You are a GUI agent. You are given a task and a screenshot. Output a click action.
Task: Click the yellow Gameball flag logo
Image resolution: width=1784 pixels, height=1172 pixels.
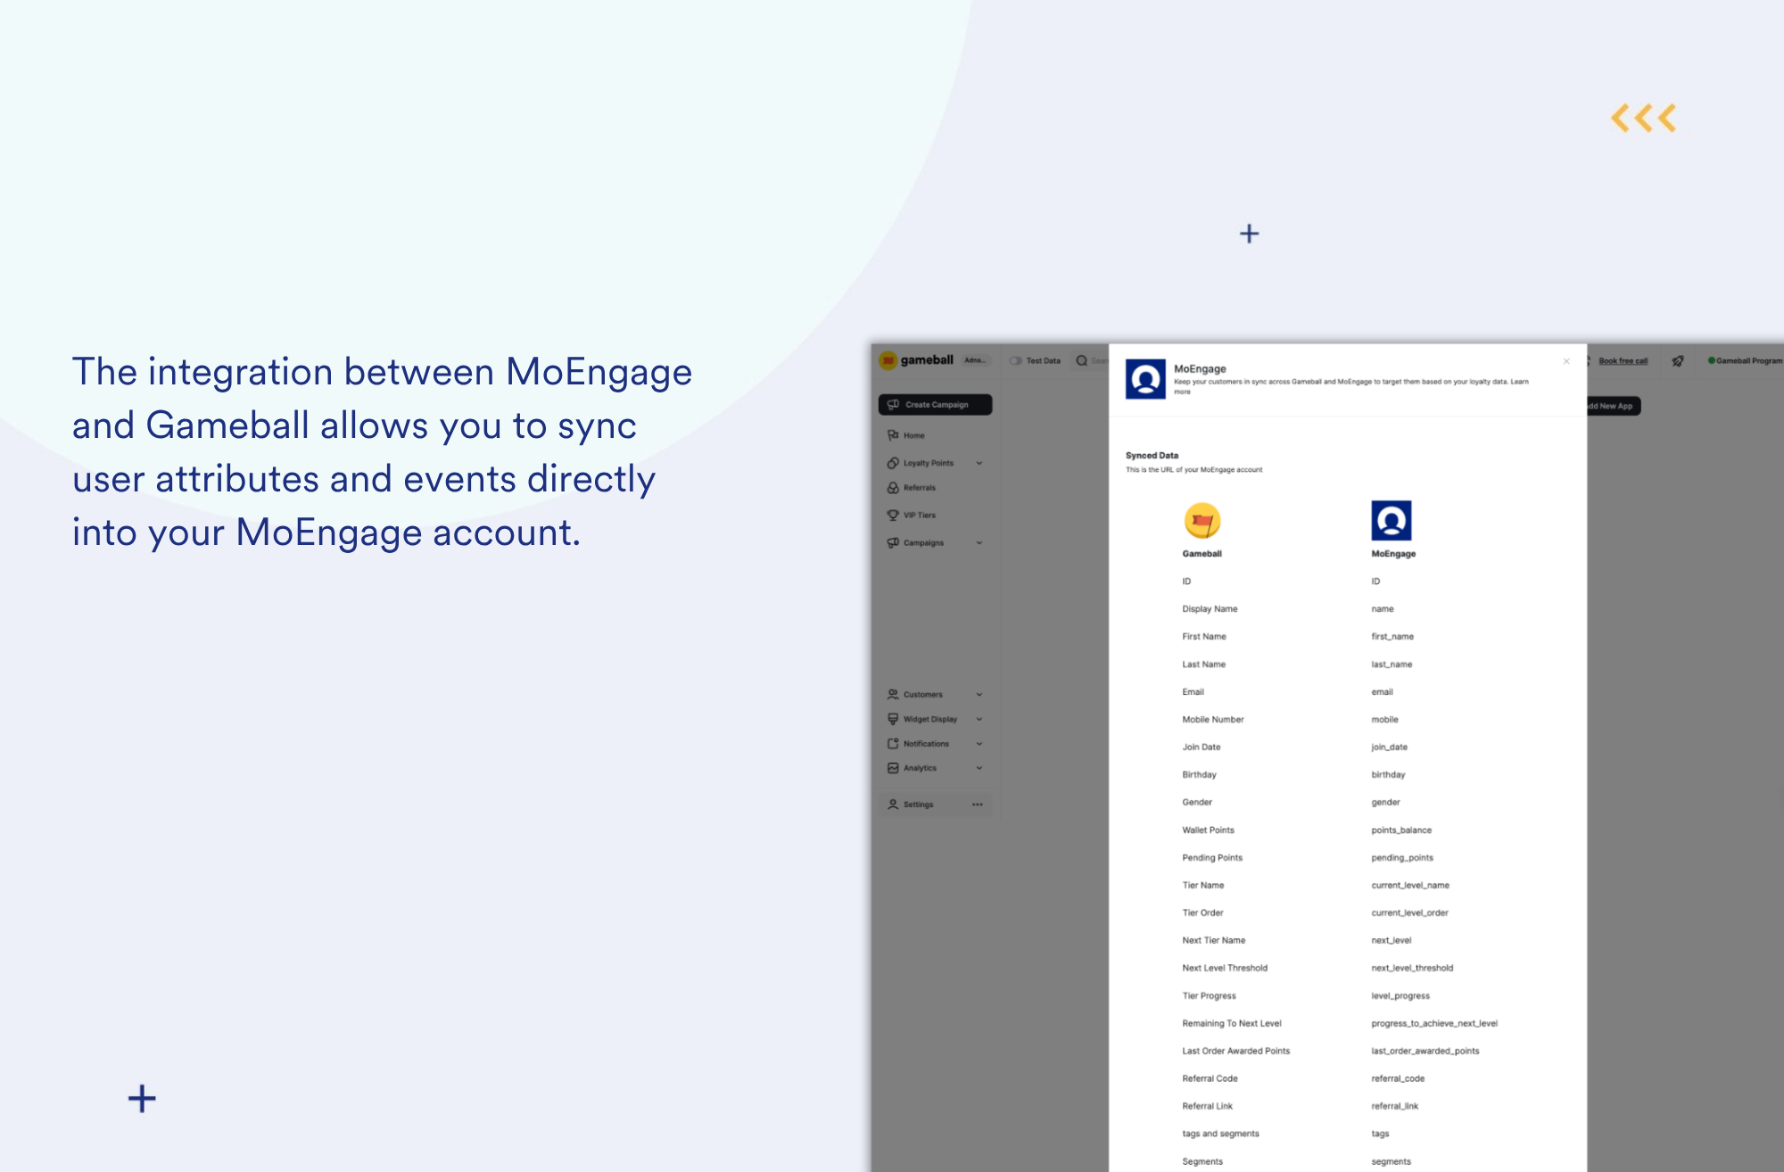(1202, 521)
